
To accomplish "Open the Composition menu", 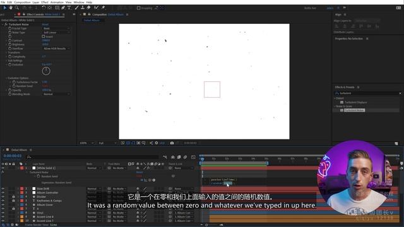I will point(22,2).
